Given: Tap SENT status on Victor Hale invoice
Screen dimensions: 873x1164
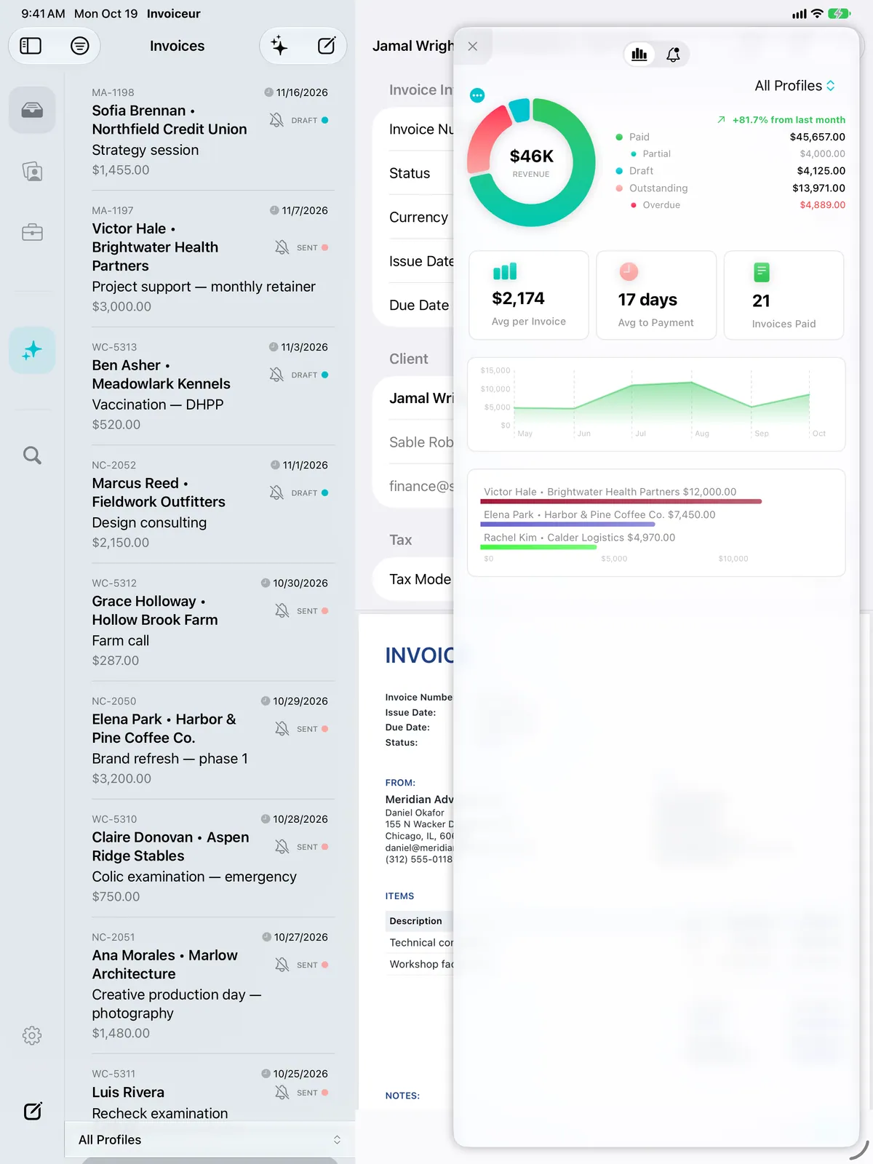Looking at the screenshot, I should coord(312,247).
